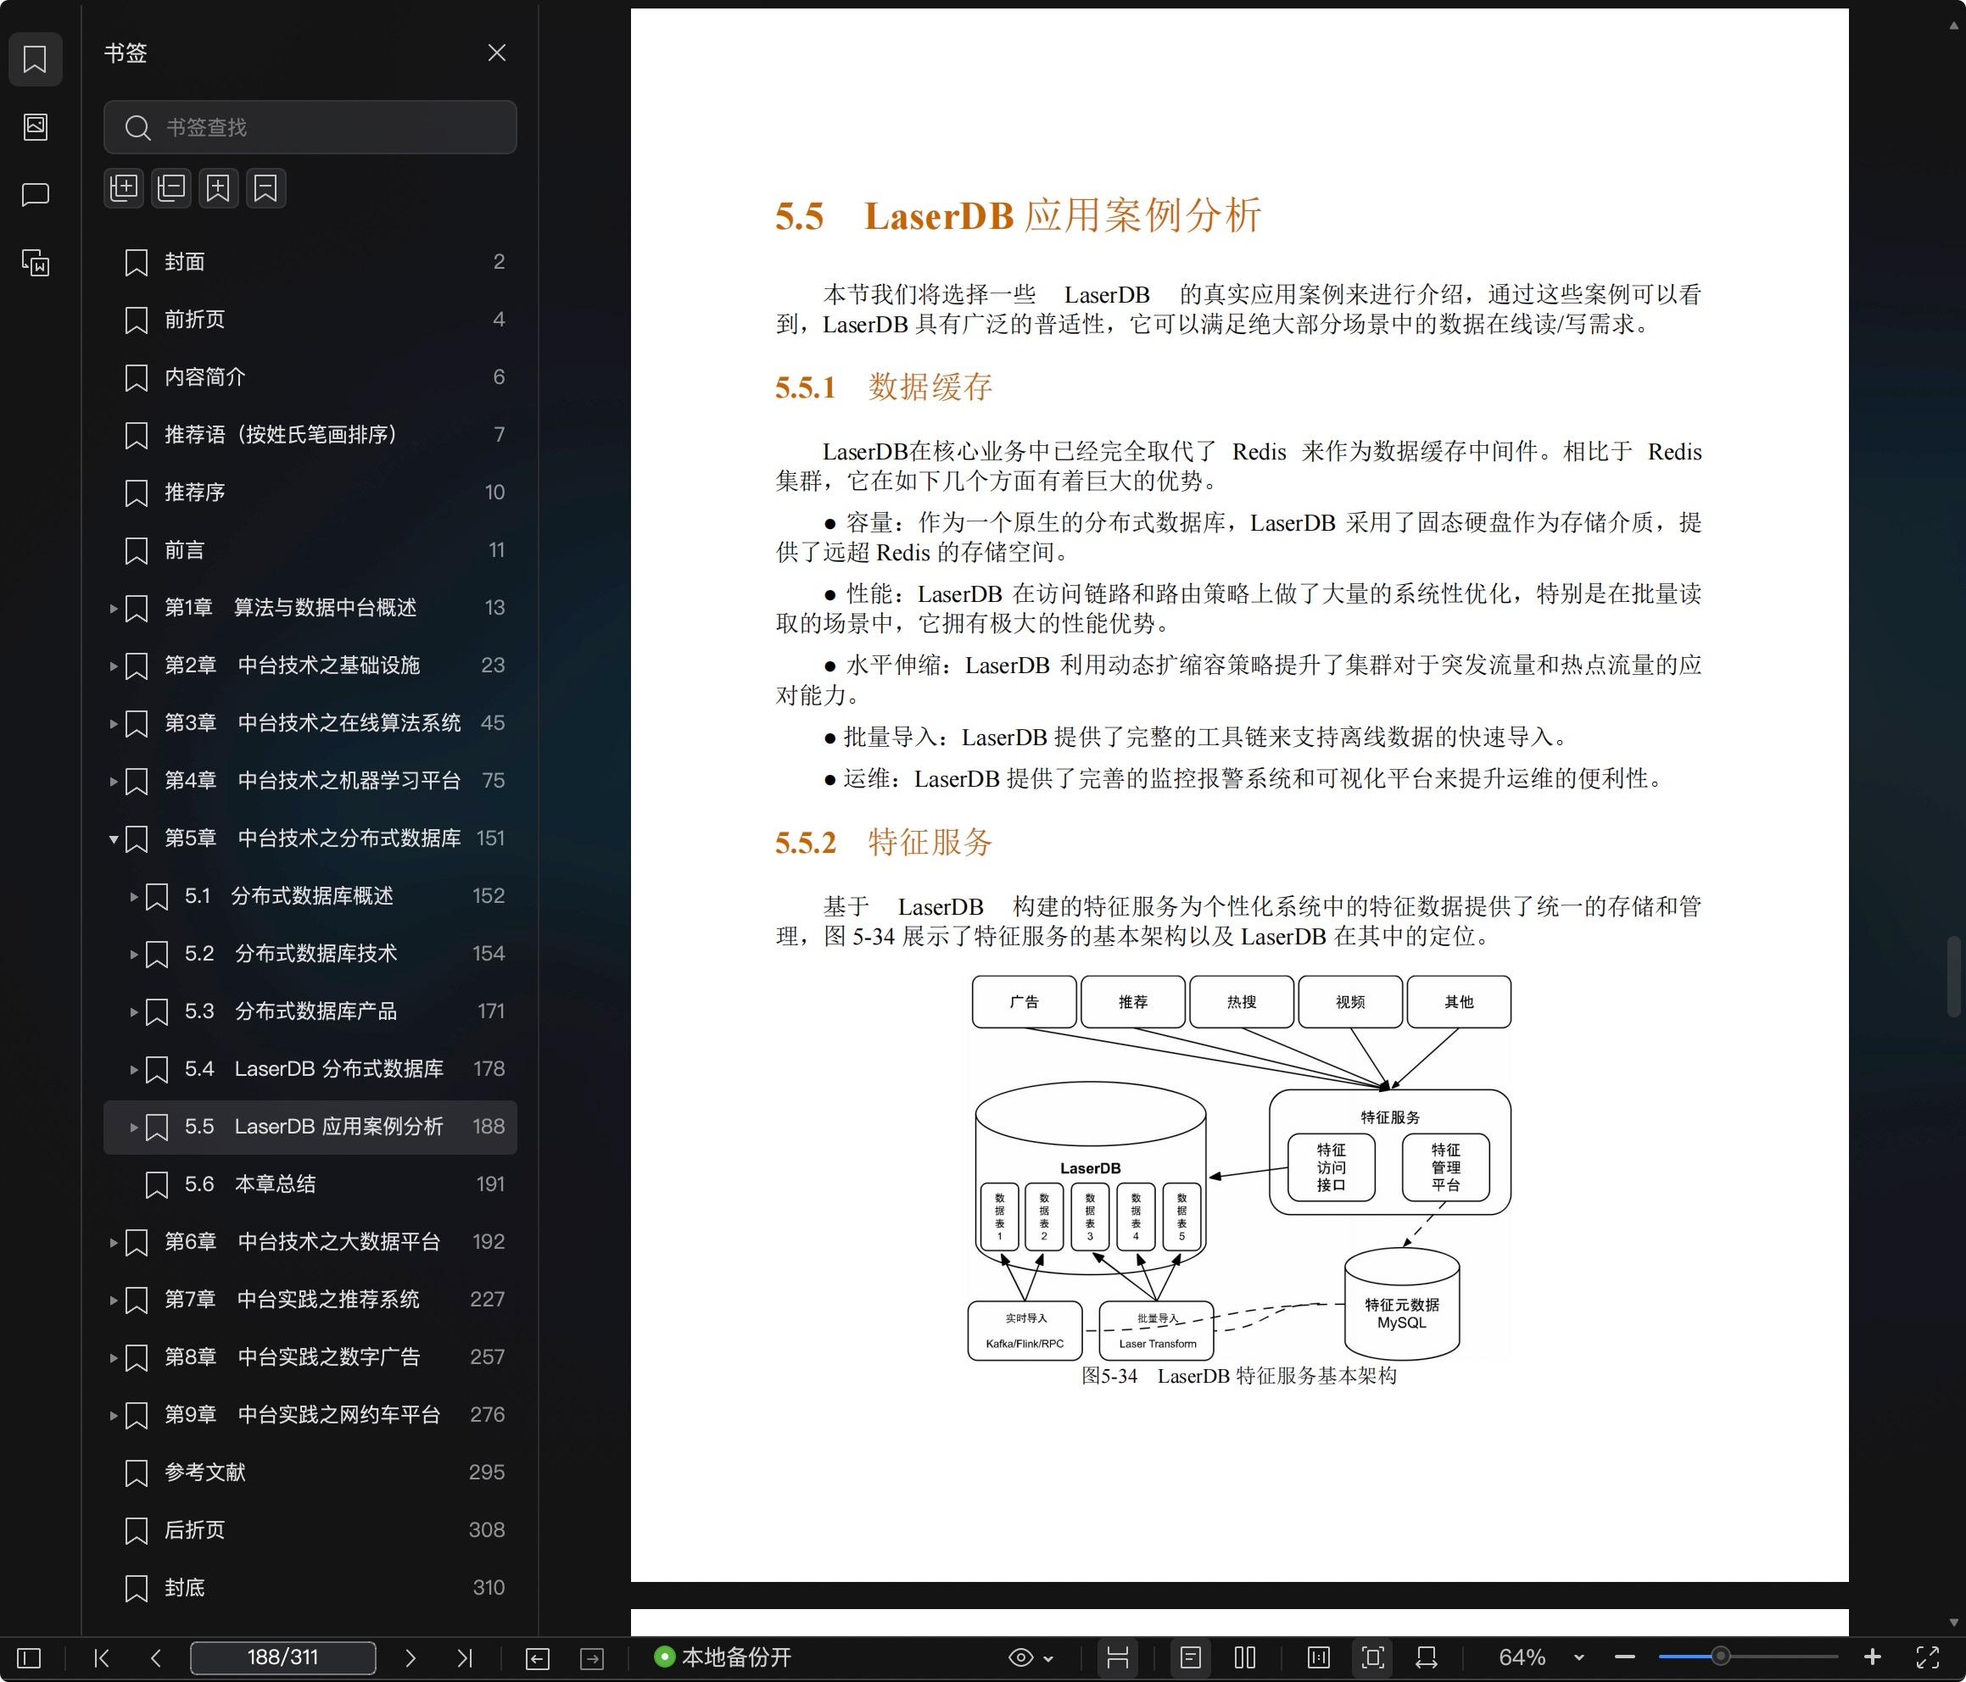Open the 后折页 bookmark
The height and width of the screenshot is (1682, 1966).
click(x=310, y=1530)
